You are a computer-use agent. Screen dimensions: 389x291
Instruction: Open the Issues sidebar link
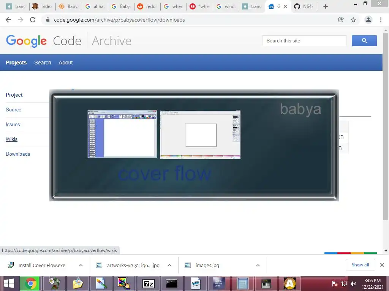pyautogui.click(x=13, y=124)
